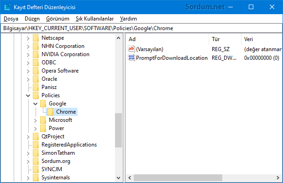This screenshot has height=183, width=283.
Task: Click the SimonTatham folder icon
Action: (36, 153)
